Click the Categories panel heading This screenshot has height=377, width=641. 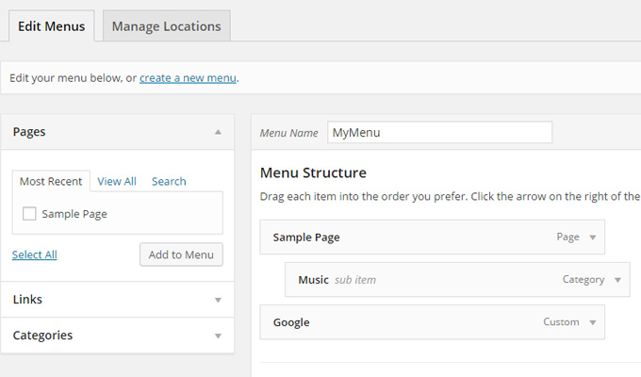point(42,336)
